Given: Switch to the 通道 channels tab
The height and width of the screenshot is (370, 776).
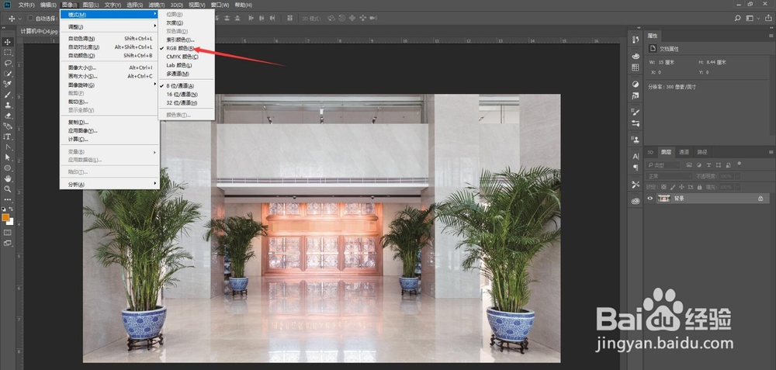Looking at the screenshot, I should [x=684, y=152].
